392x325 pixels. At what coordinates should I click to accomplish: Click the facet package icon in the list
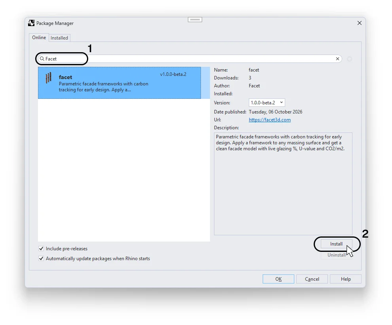49,77
